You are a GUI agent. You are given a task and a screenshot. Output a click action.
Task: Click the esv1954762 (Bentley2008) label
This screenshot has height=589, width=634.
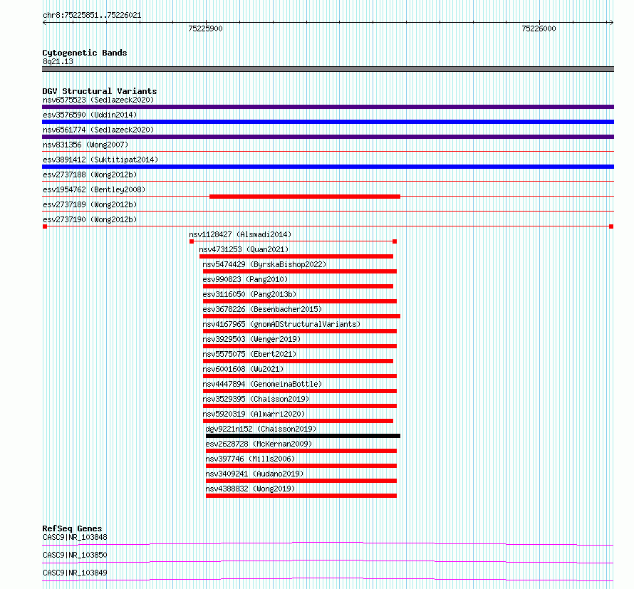tap(94, 189)
